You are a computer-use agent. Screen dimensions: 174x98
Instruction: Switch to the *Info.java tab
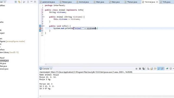(x=165, y=2)
